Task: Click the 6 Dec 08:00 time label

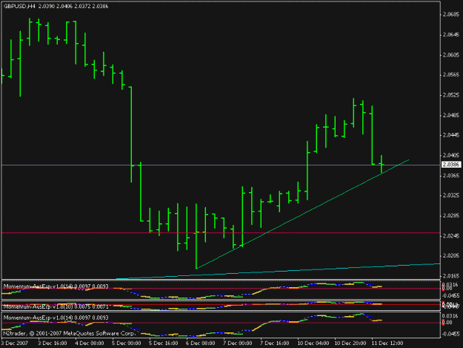Action: tap(201, 343)
